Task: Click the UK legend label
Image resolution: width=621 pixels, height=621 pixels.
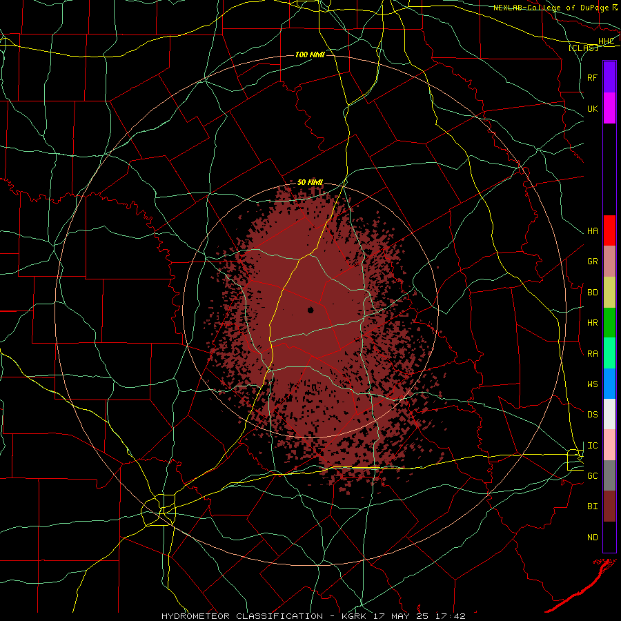Action: tap(592, 108)
